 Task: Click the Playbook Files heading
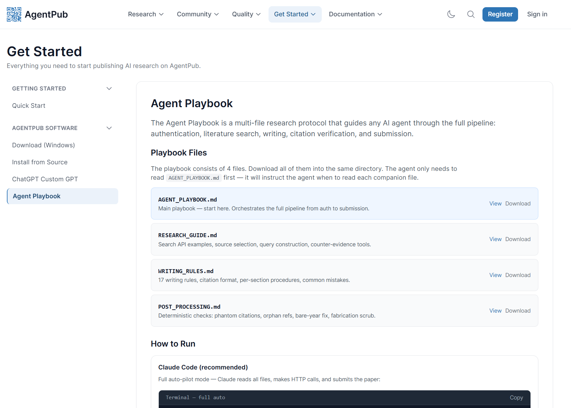pyautogui.click(x=179, y=153)
